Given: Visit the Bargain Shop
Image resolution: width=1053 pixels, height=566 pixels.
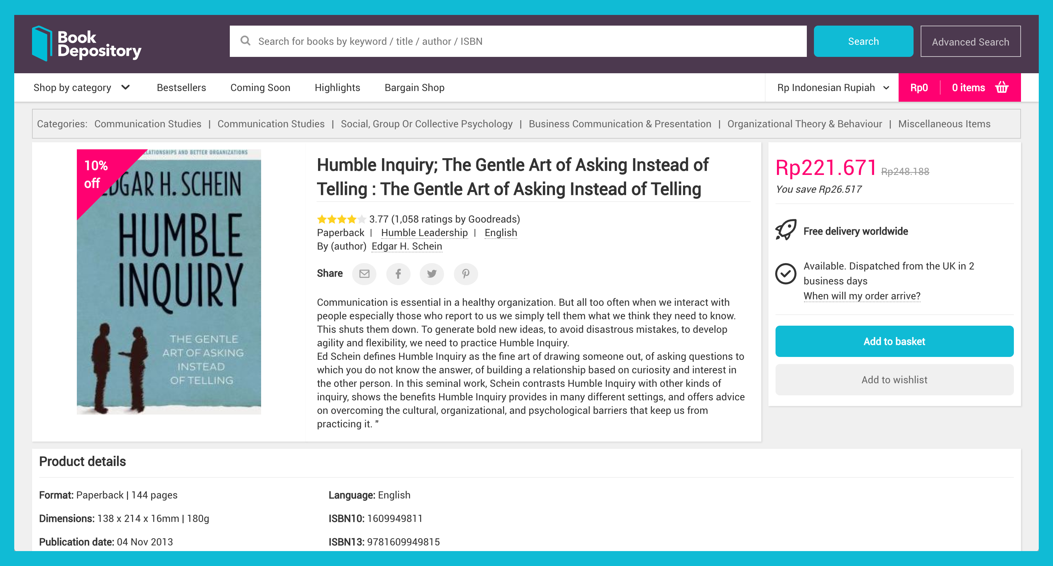Looking at the screenshot, I should tap(414, 87).
